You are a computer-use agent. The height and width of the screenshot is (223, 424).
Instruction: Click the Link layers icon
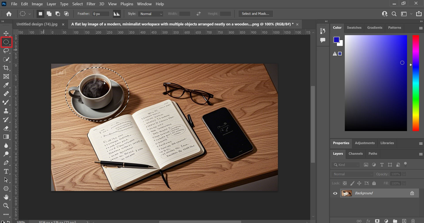tap(359, 221)
